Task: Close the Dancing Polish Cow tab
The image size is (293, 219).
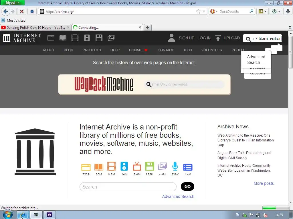Action: click(x=68, y=27)
